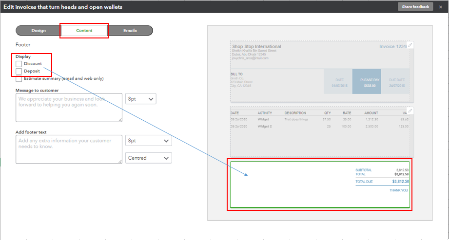The height and width of the screenshot is (240, 449).
Task: Switch to the Design tab
Action: click(39, 31)
